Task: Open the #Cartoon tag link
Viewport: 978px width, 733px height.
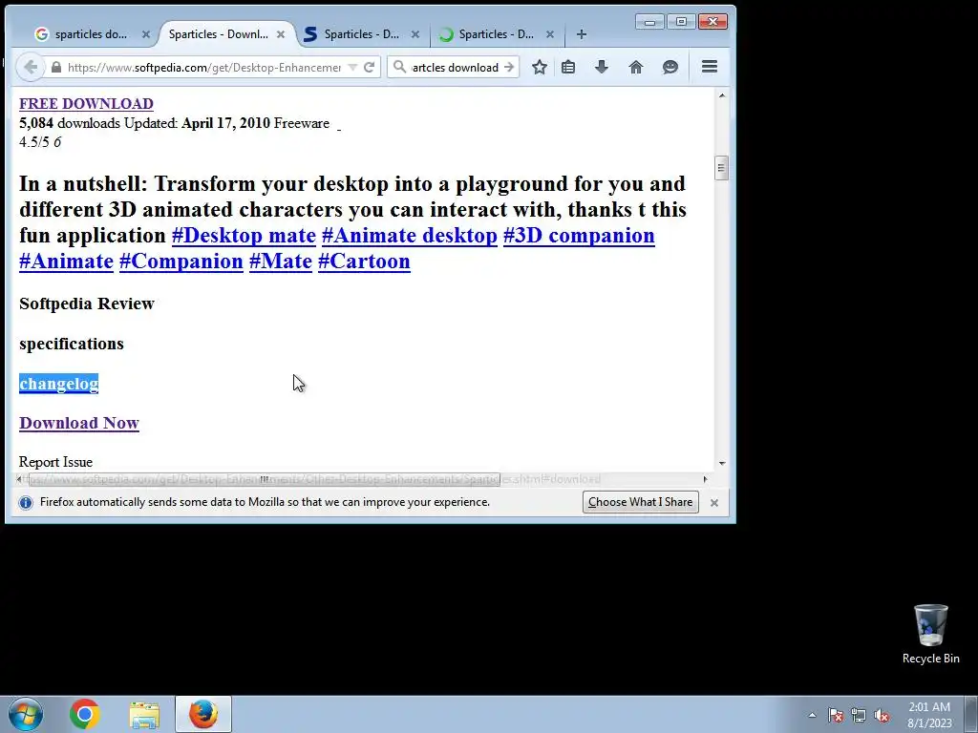Action: click(x=364, y=262)
